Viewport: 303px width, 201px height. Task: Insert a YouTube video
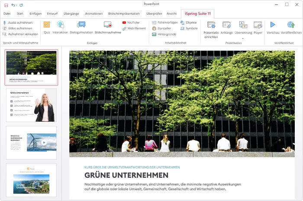click(131, 22)
